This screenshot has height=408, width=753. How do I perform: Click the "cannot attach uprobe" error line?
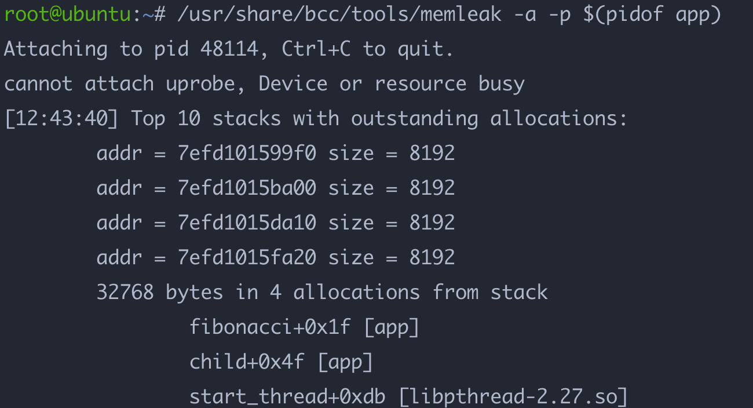(x=264, y=84)
